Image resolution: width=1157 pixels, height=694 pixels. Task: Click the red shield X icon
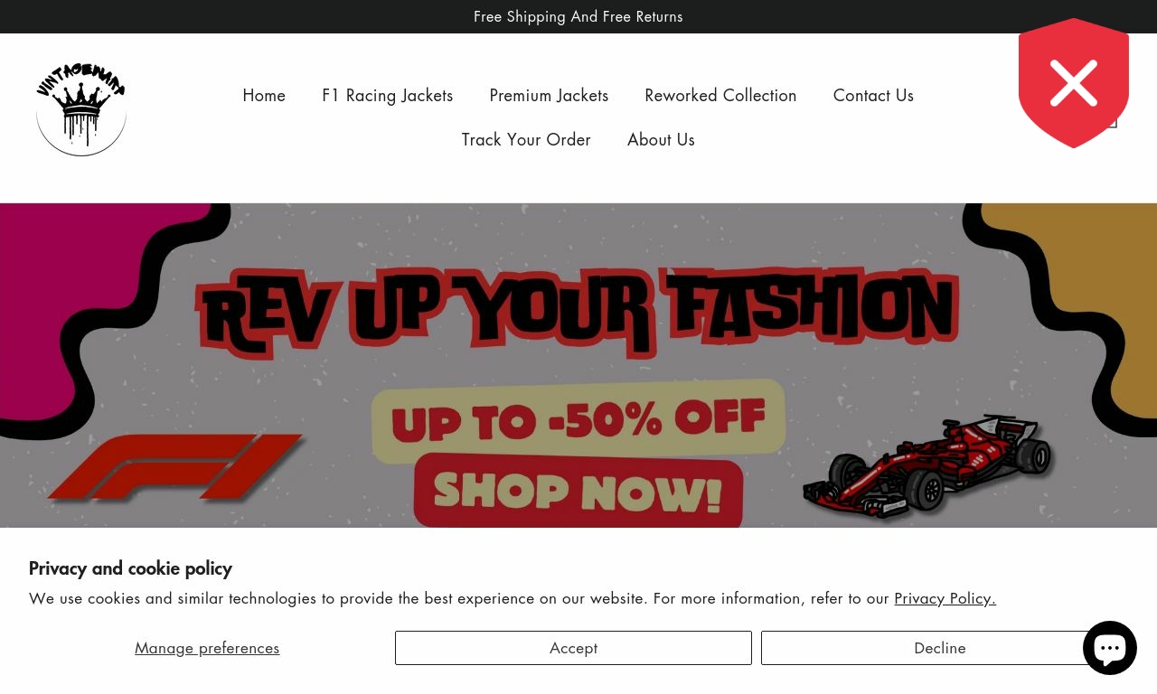1074,83
